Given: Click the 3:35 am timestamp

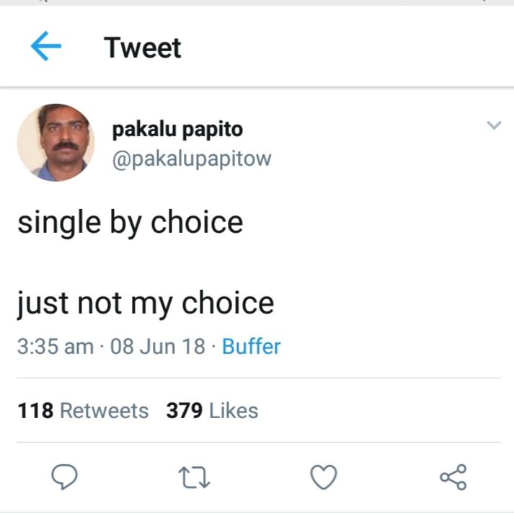Looking at the screenshot, I should click(x=56, y=347).
